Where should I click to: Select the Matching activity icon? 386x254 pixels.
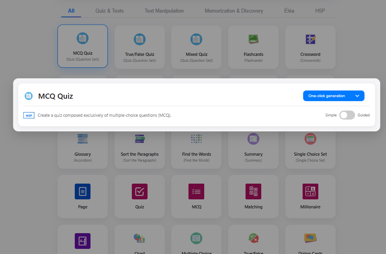coord(253,191)
